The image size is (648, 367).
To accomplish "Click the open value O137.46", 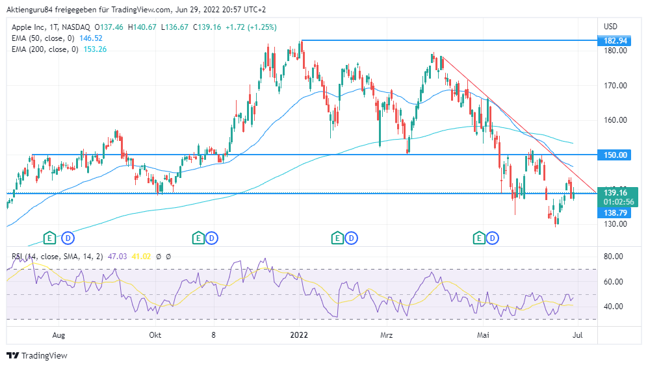I will coord(109,27).
